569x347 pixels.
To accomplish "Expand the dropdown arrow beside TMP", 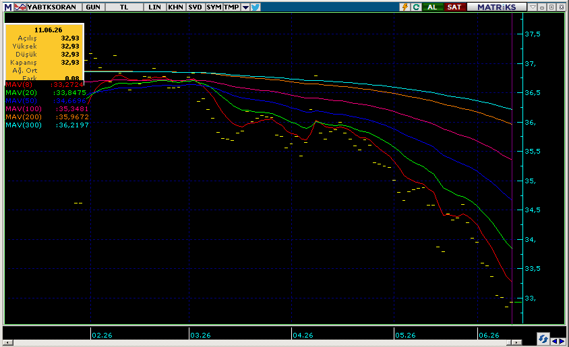I will pyautogui.click(x=245, y=7).
